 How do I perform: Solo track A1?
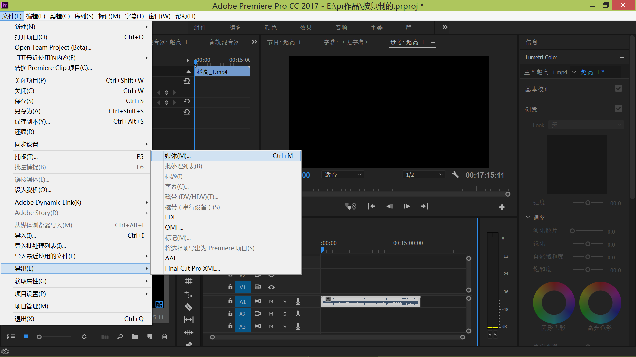pos(285,301)
